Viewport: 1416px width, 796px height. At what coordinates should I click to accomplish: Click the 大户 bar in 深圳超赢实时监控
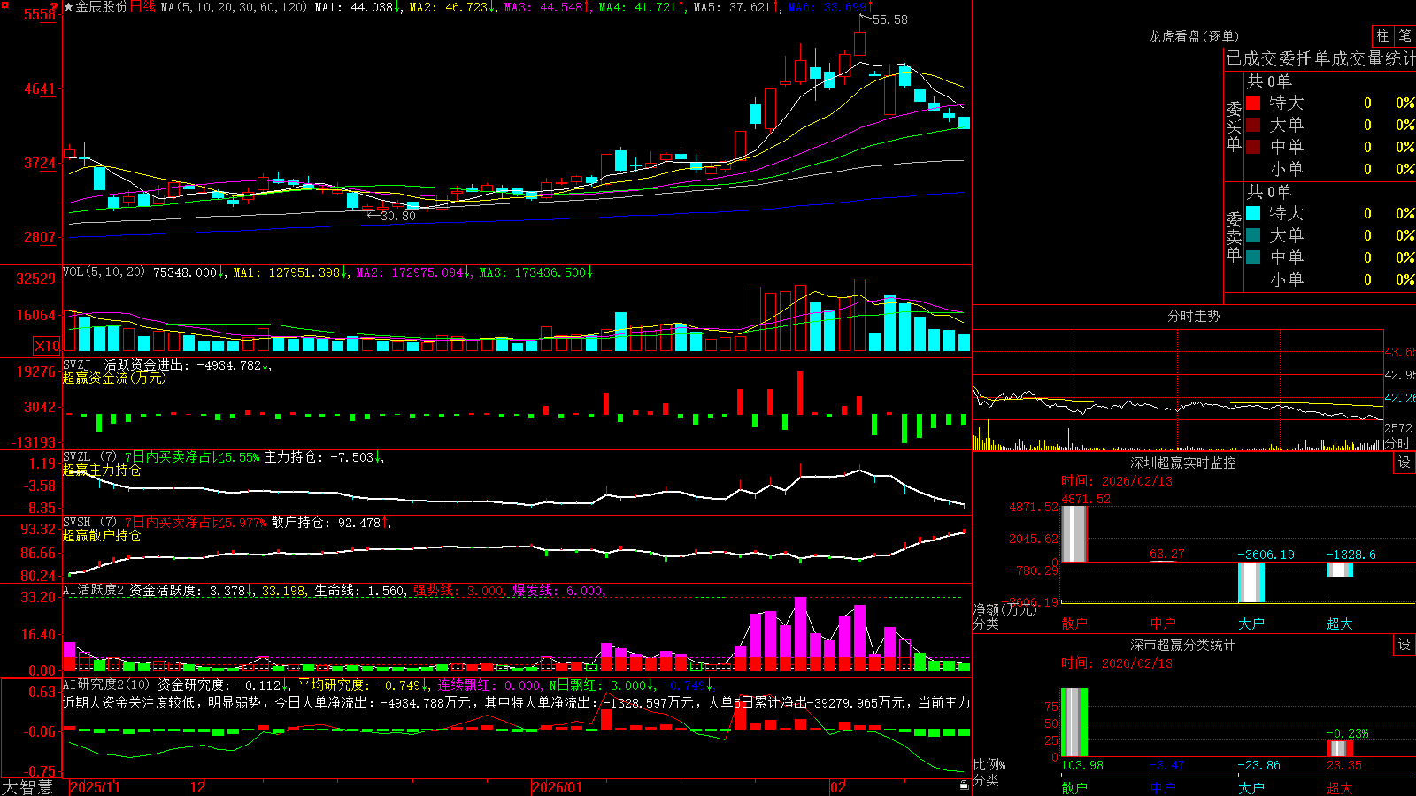pyautogui.click(x=1251, y=582)
